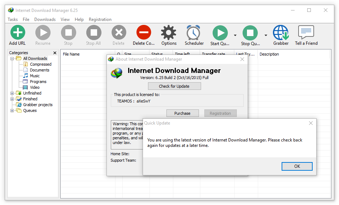Screen dimensions: 339x205
Task: Close the About Internet Download Manager dialog
Action: click(242, 59)
